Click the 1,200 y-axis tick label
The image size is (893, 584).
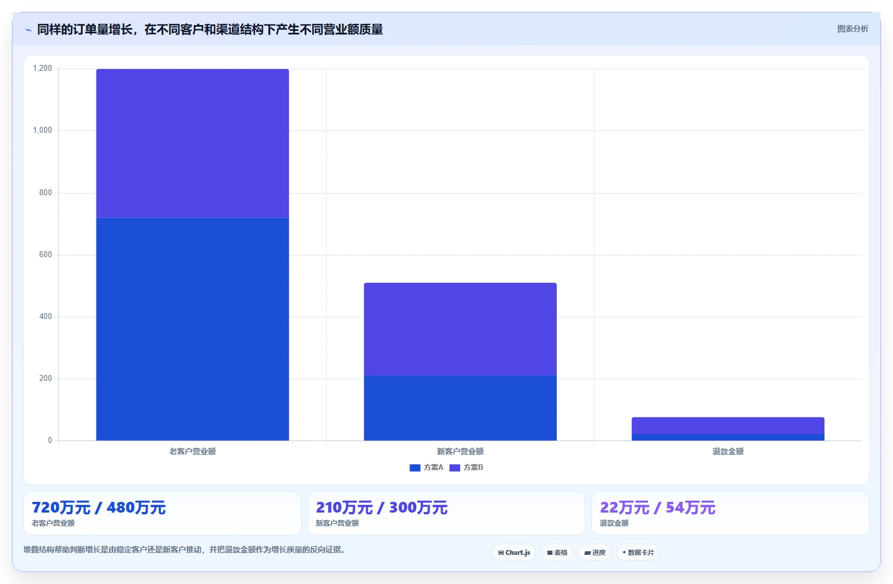[x=42, y=68]
